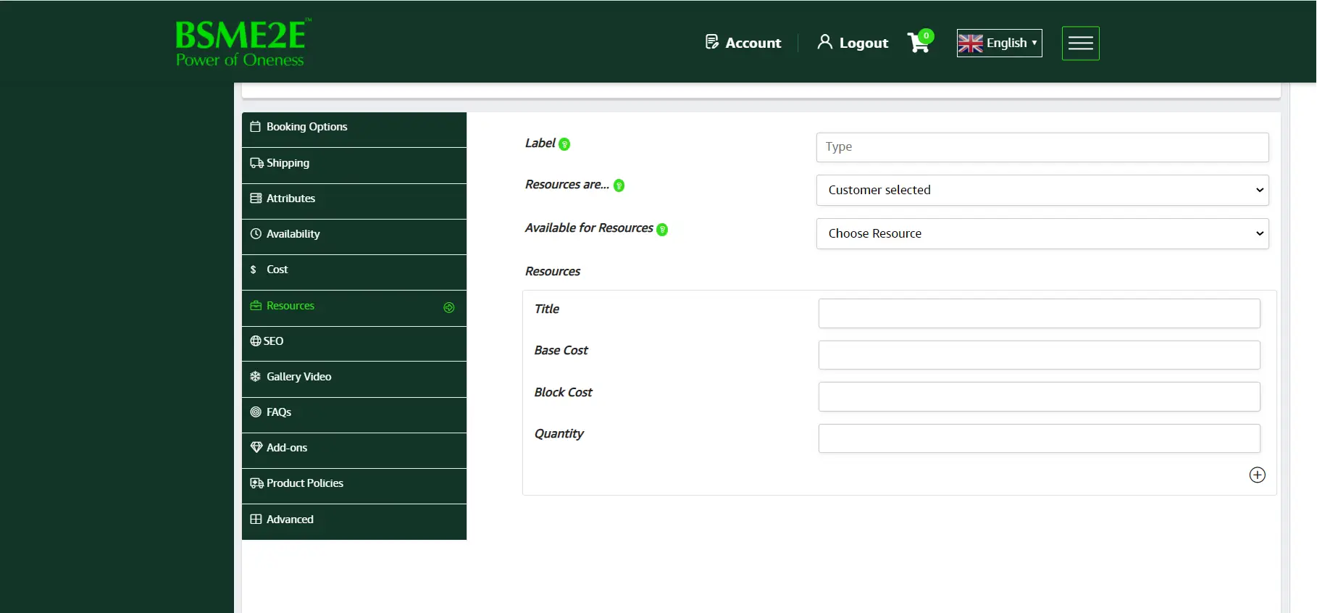This screenshot has height=613, width=1317.
Task: Open the Choose Resource dropdown
Action: point(1042,233)
